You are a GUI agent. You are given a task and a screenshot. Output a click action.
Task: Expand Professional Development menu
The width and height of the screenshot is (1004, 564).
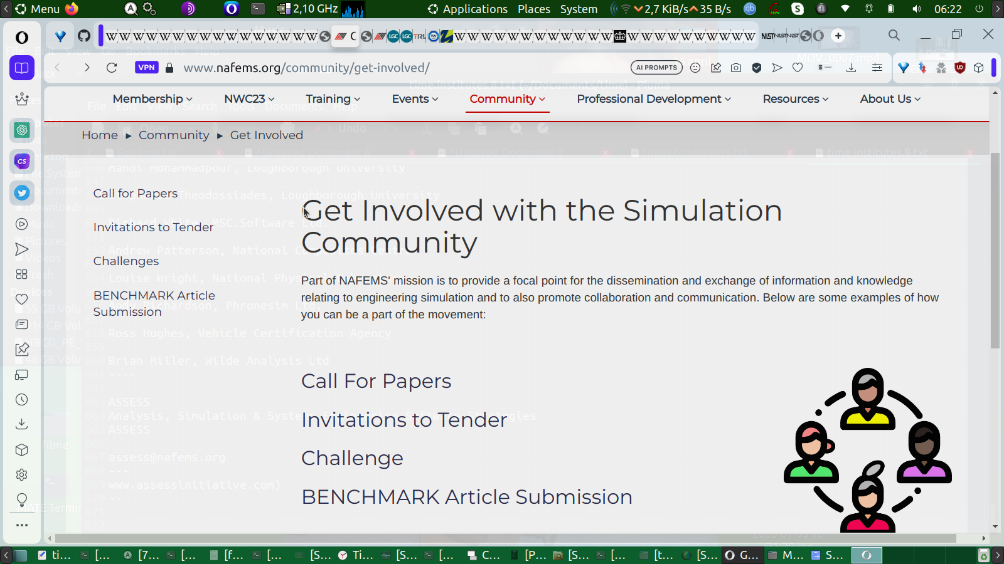click(654, 99)
